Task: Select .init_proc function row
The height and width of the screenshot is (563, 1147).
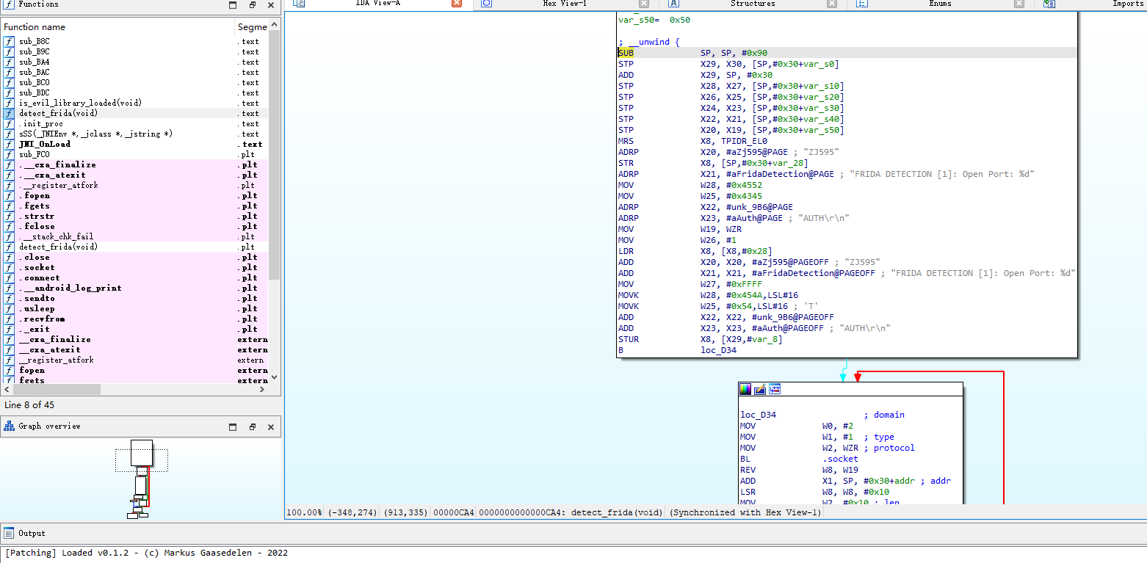Action: coord(135,123)
